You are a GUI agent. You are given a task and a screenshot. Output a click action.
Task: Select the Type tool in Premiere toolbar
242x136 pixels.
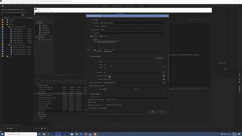[239, 92]
